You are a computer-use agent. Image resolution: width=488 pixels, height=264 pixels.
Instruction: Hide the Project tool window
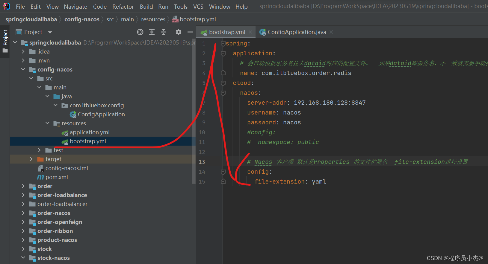point(190,32)
